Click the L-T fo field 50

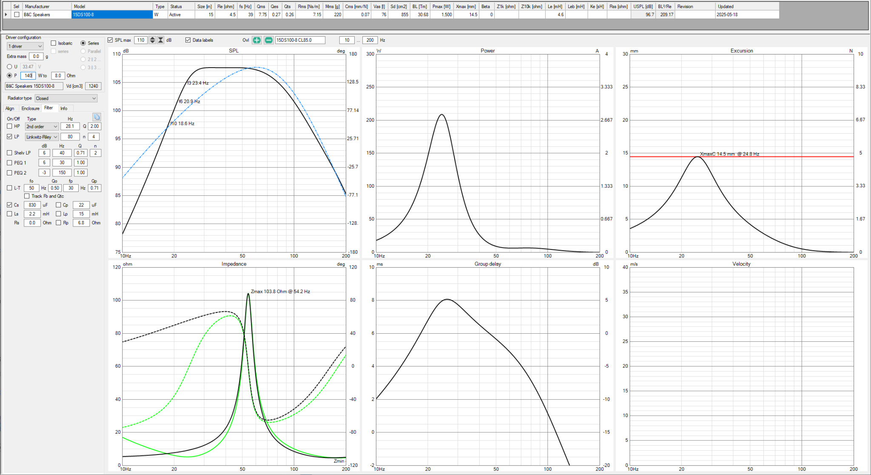[x=31, y=188]
